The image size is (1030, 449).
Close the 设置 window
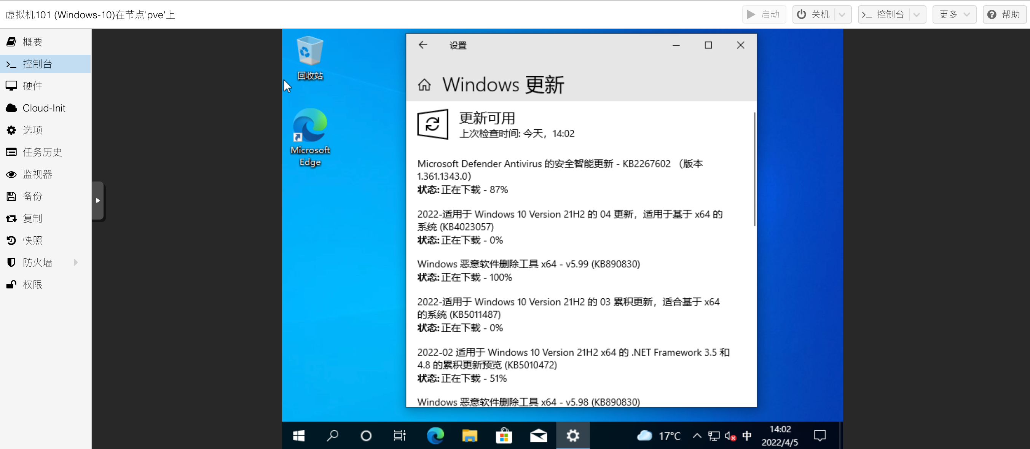[x=740, y=45]
